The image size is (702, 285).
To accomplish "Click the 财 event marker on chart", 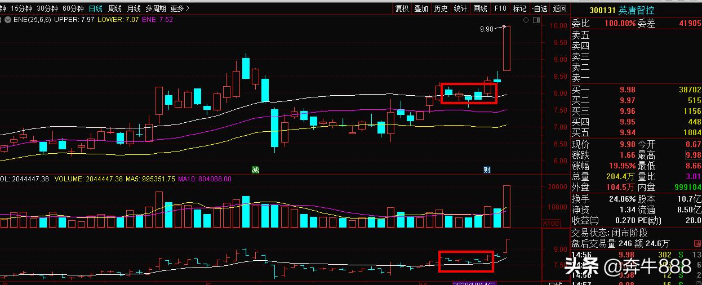I will point(487,170).
